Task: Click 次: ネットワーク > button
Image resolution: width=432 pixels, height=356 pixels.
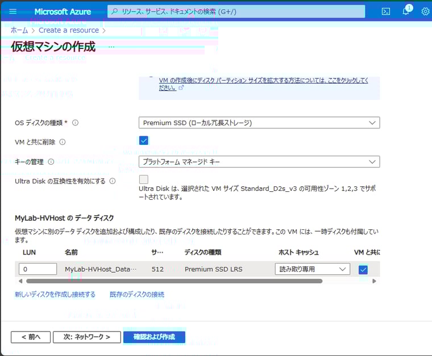Action: coord(87,337)
